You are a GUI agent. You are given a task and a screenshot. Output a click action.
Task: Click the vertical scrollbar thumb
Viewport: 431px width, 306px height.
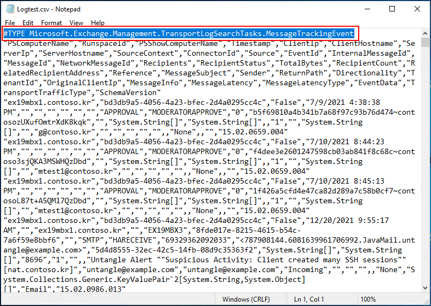[425, 43]
